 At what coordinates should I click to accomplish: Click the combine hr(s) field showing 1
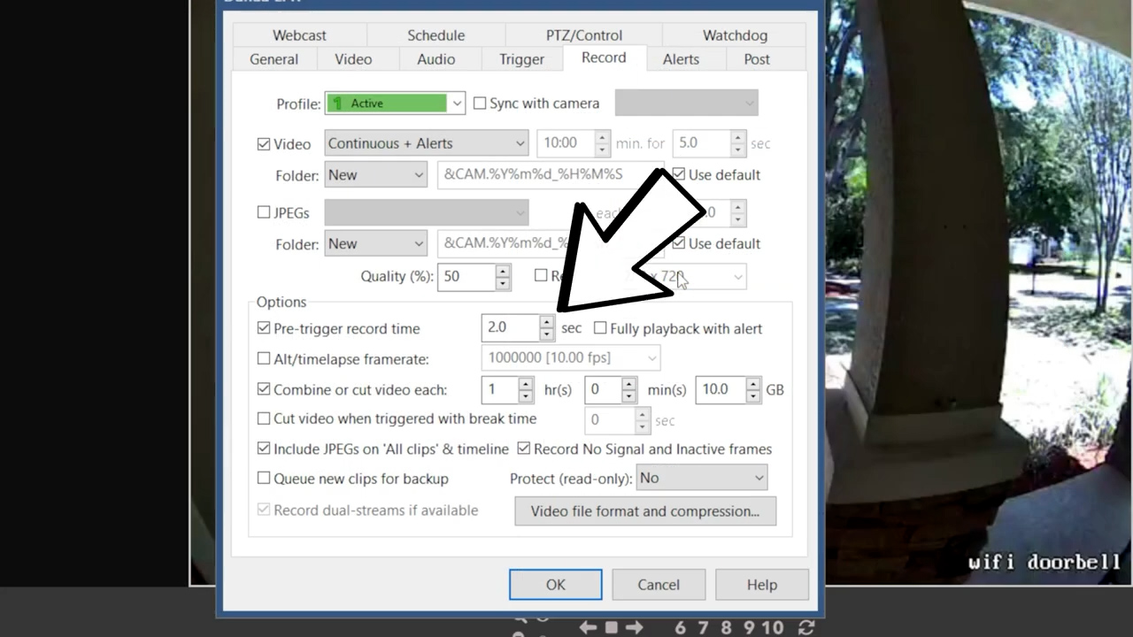coord(500,389)
